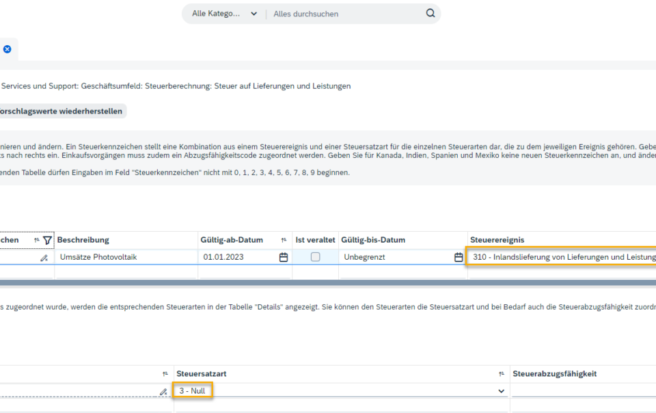Click the Steuersatzart column header
Screen dimensions: 656x413
(201, 373)
